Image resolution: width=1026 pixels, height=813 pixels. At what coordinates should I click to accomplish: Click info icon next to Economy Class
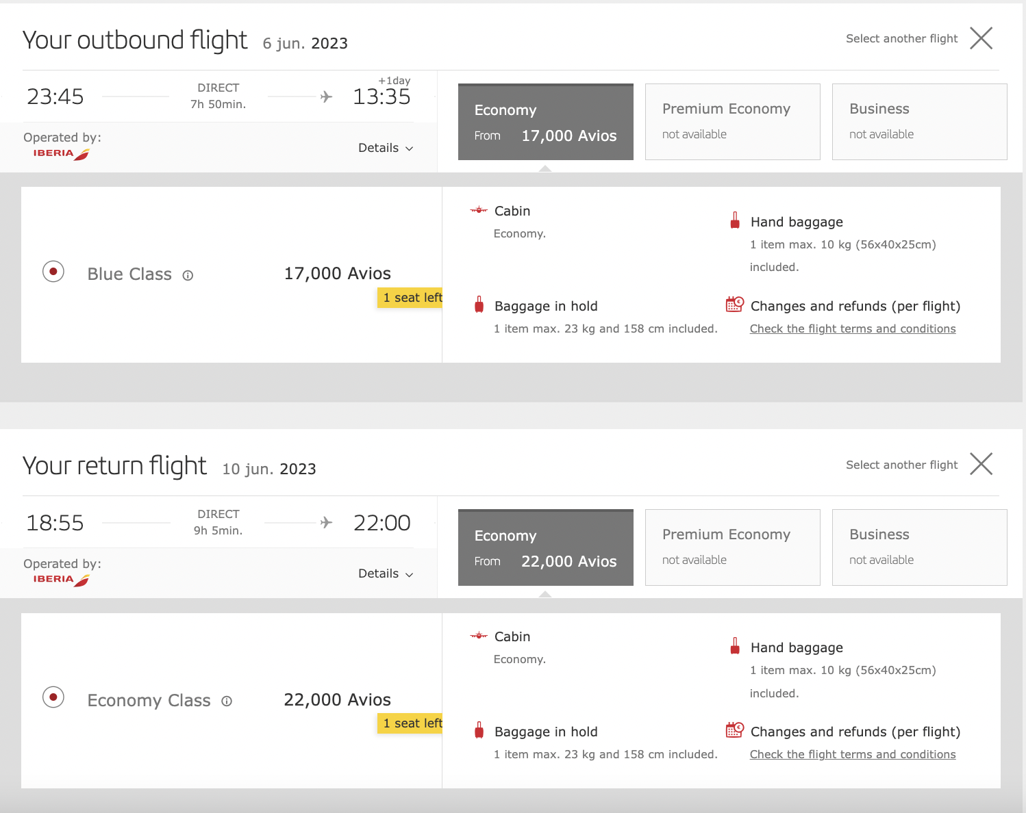[x=227, y=701]
